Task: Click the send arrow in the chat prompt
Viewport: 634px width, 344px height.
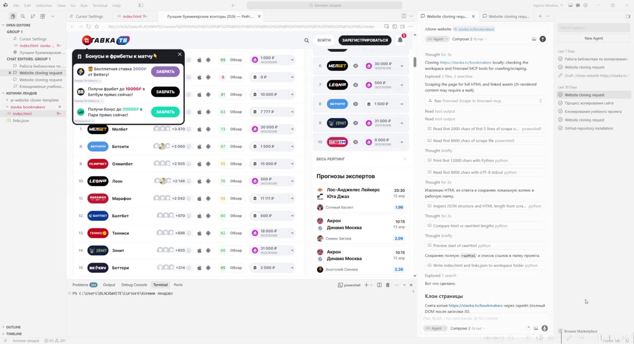Action: tap(542, 39)
